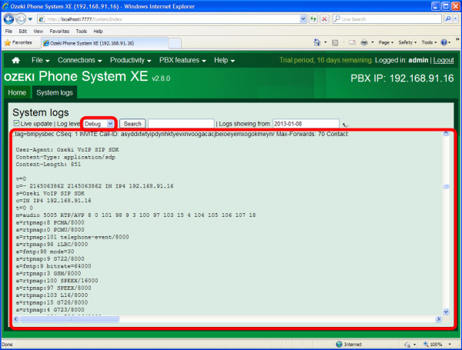Click the 'Content-Length: 851' log line
The width and height of the screenshot is (462, 350).
pos(48,165)
